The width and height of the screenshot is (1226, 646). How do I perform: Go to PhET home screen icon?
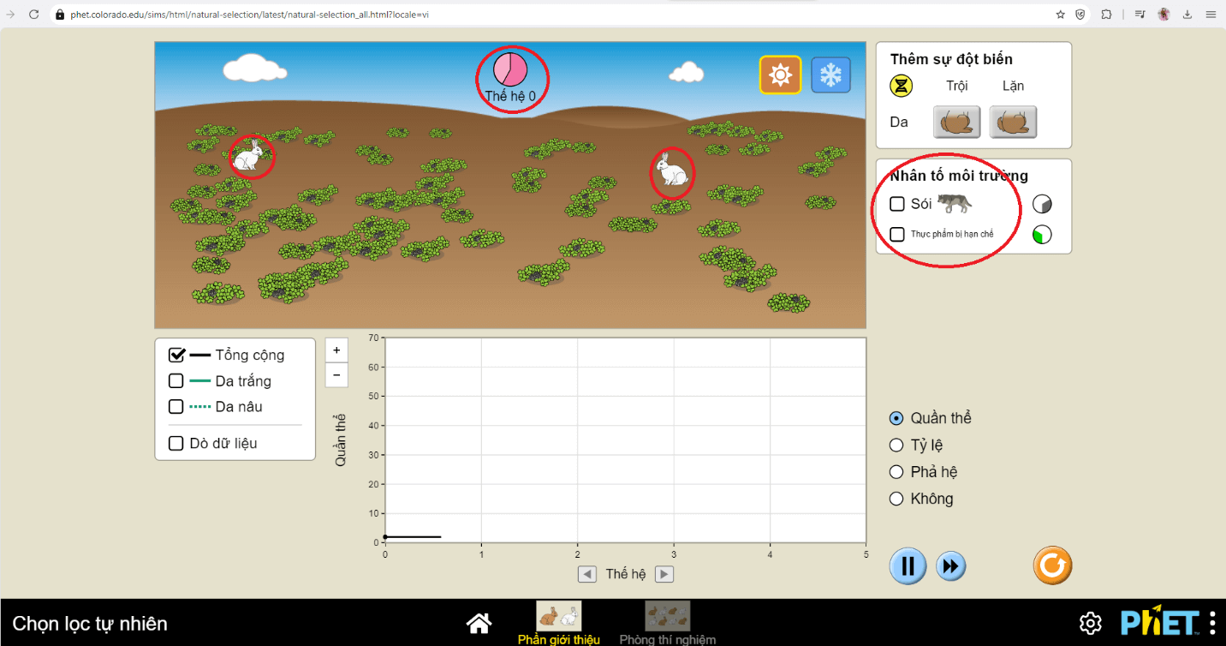(x=479, y=623)
